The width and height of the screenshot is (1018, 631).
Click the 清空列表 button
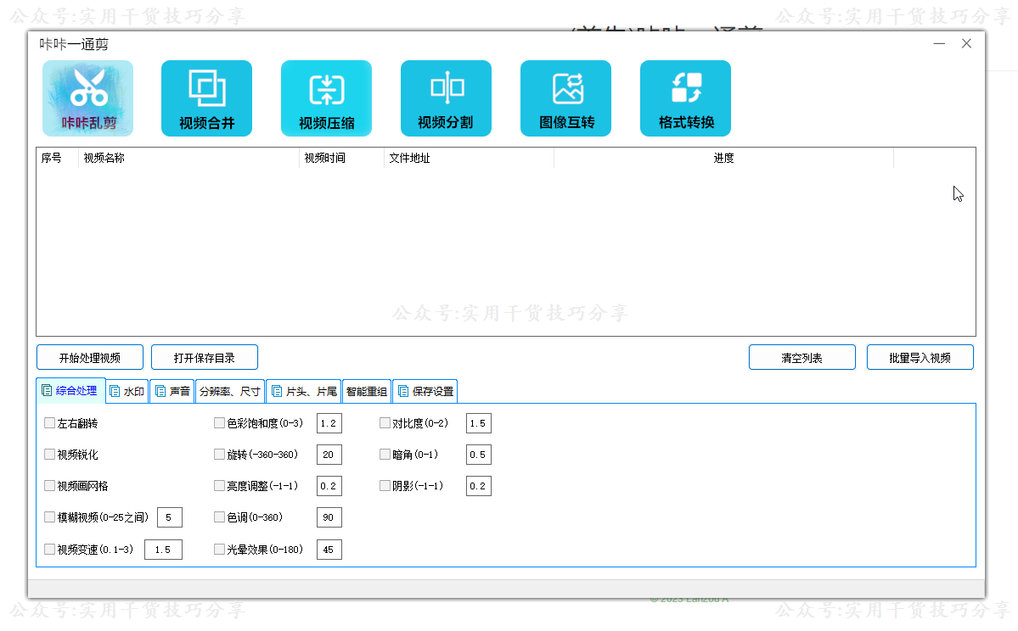pyautogui.click(x=801, y=358)
